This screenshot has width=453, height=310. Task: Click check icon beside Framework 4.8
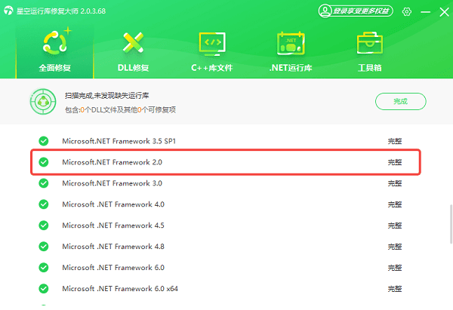pyautogui.click(x=44, y=247)
